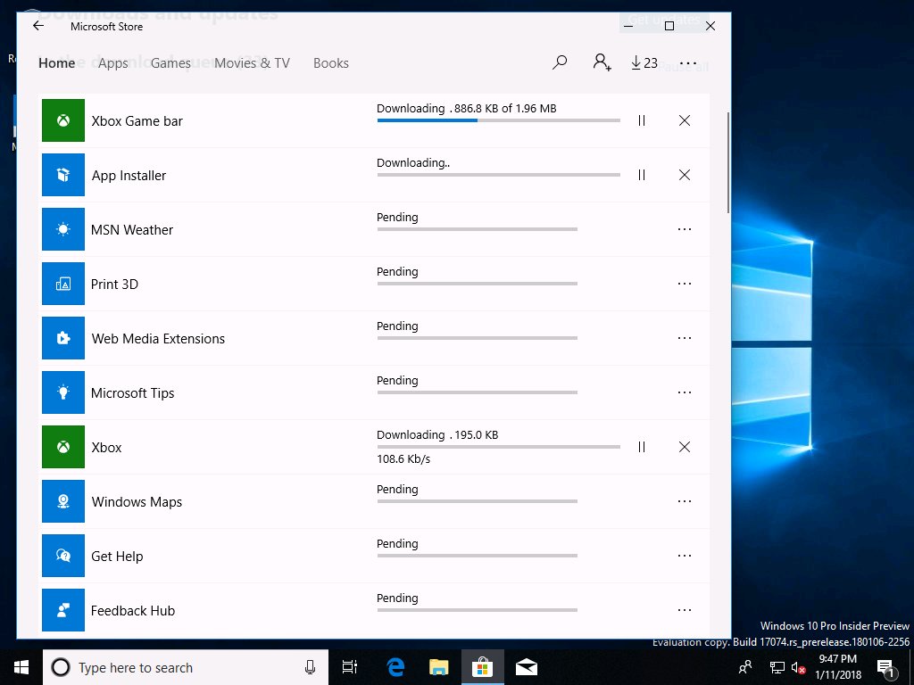Click the muted volume tray icon
The image size is (914, 685).
[x=798, y=667]
